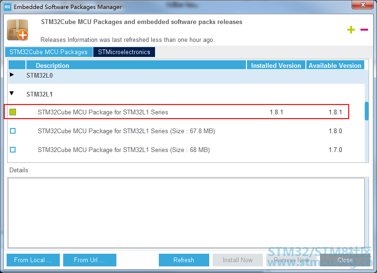
Task: Click the green plus expand-all icon
Action: point(351,30)
